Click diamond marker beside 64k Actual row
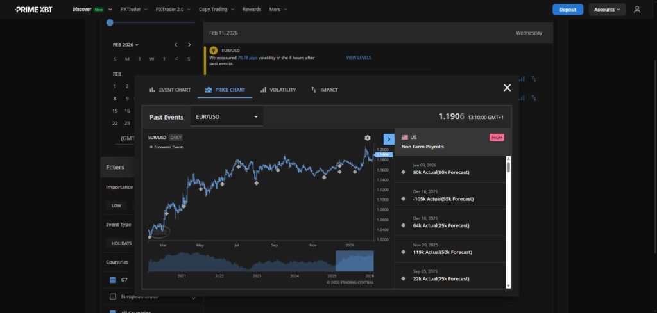 [404, 226]
